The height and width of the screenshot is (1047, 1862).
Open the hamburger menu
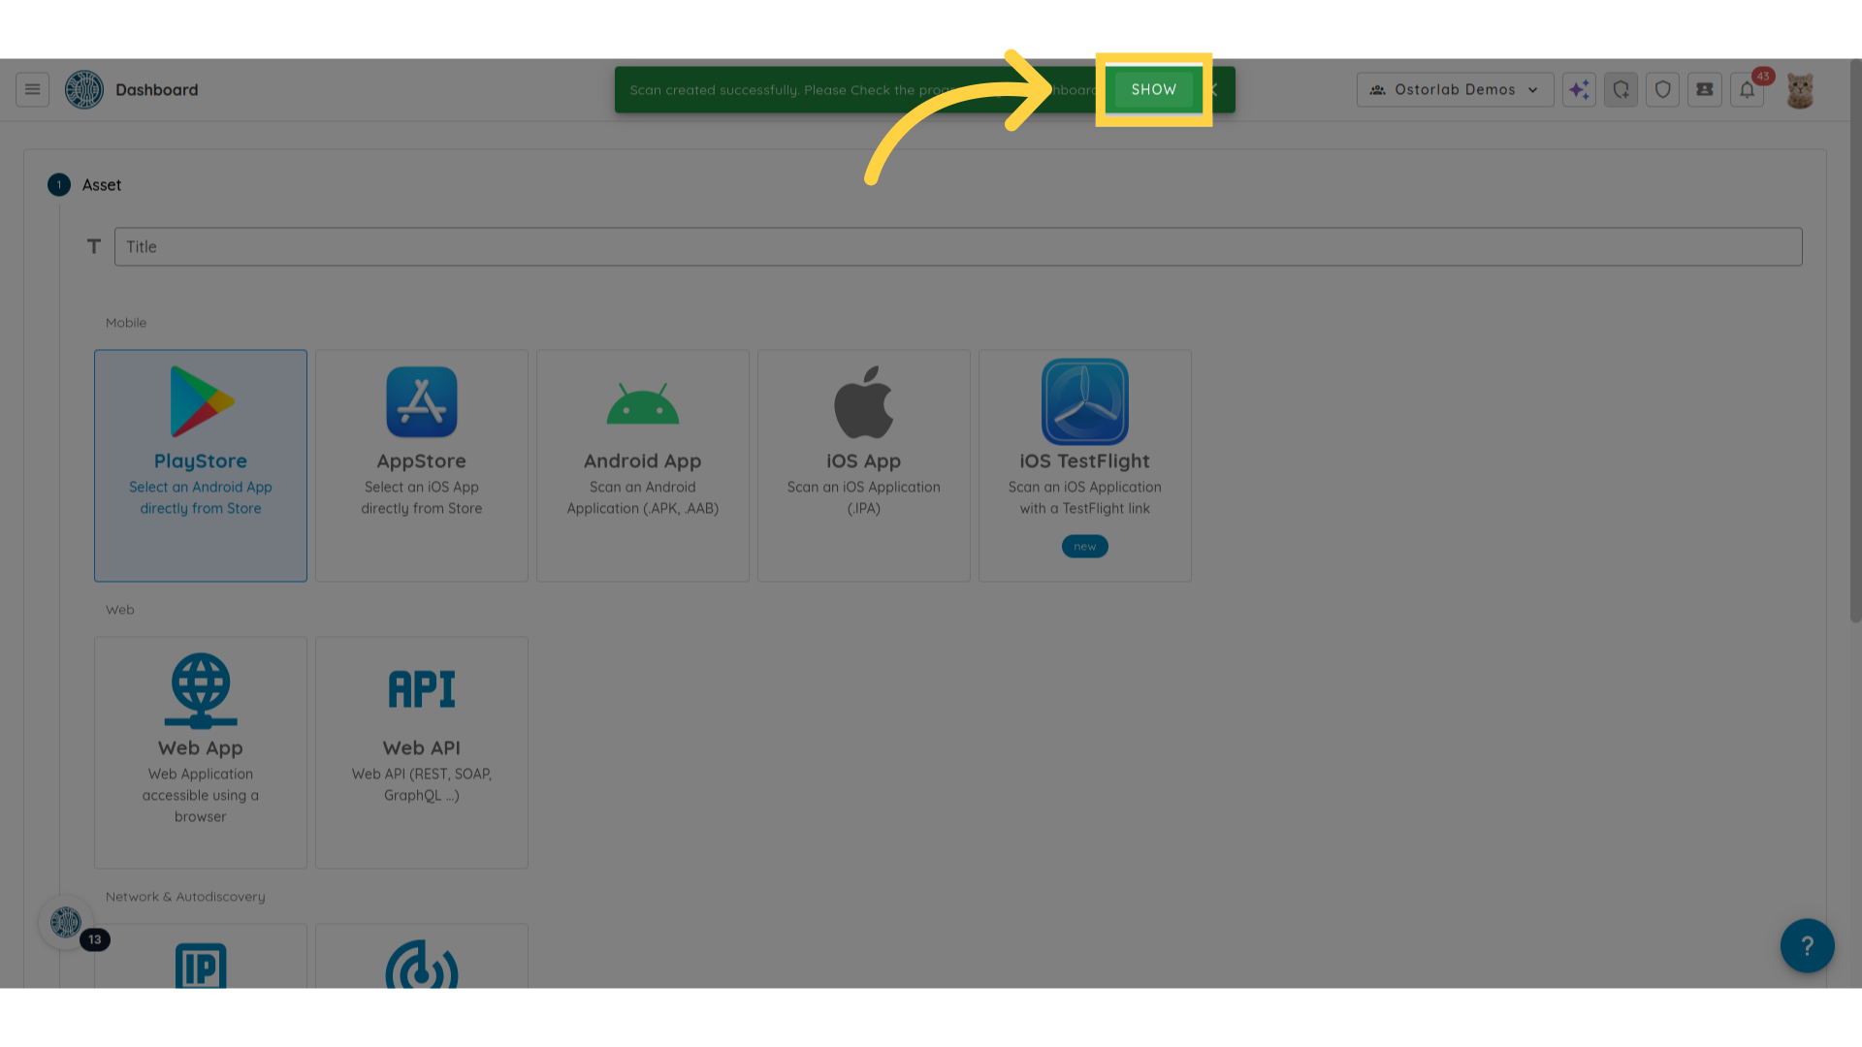[x=32, y=89]
